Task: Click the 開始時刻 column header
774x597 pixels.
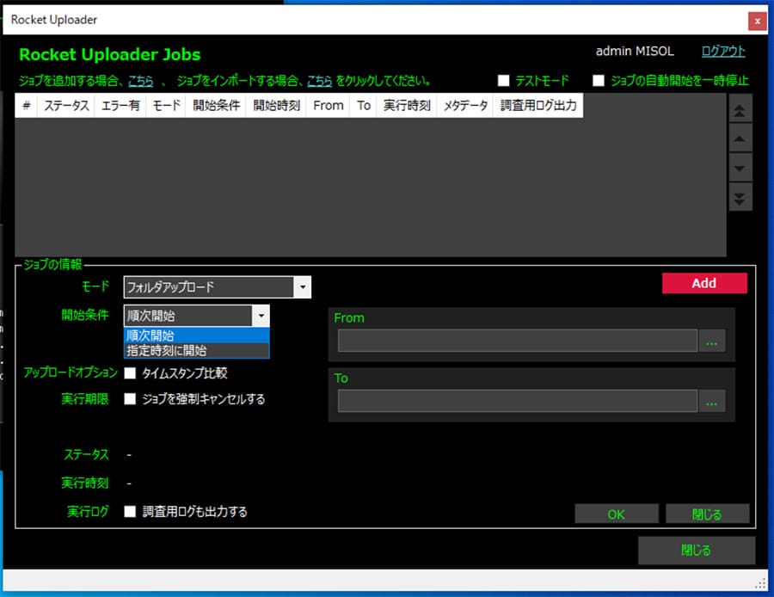Action: coord(276,106)
